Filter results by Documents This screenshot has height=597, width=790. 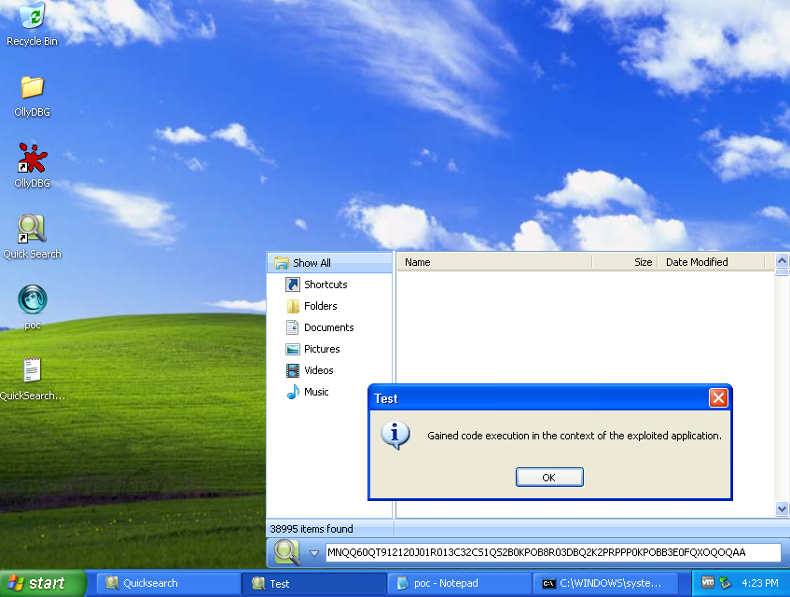pos(329,327)
